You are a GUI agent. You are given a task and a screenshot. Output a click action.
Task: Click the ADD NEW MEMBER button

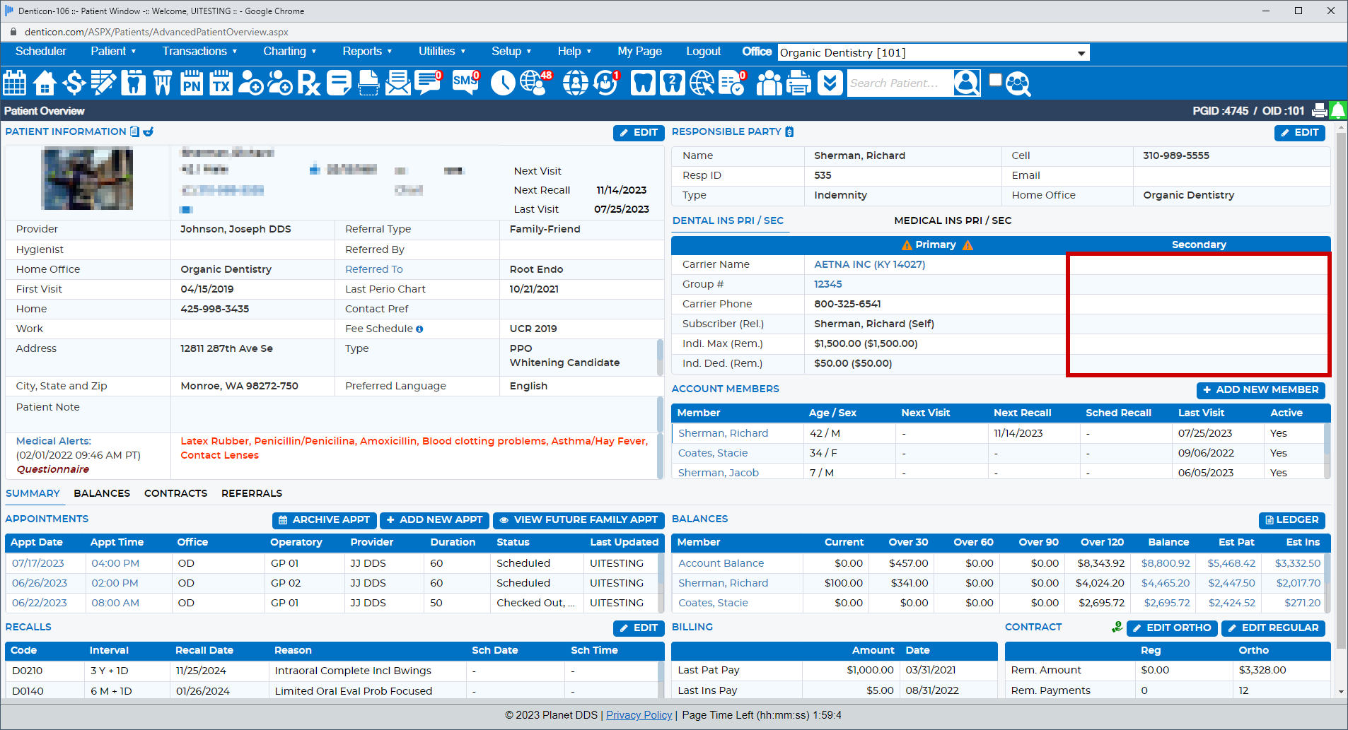point(1260,390)
